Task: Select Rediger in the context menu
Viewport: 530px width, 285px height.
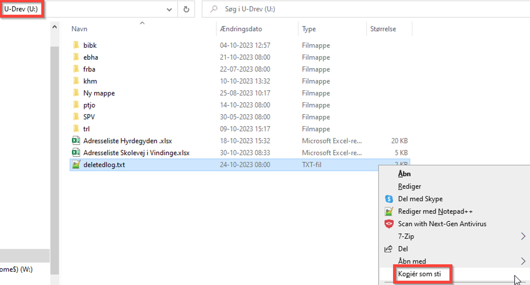Action: (409, 186)
